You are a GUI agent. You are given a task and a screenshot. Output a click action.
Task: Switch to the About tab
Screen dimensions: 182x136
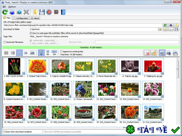coord(35,18)
